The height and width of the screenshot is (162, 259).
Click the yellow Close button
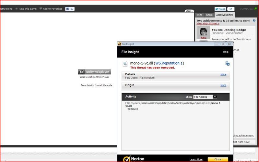point(218,159)
